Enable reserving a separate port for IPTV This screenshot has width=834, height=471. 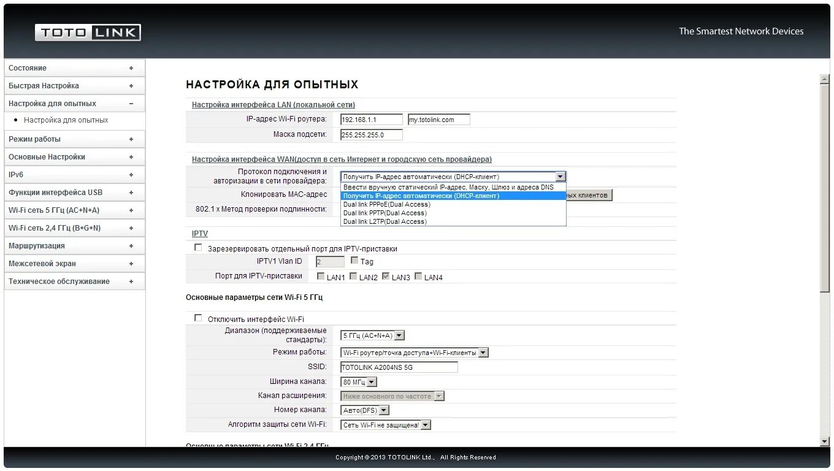coord(198,248)
